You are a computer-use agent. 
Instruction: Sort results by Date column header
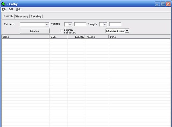tap(58, 37)
